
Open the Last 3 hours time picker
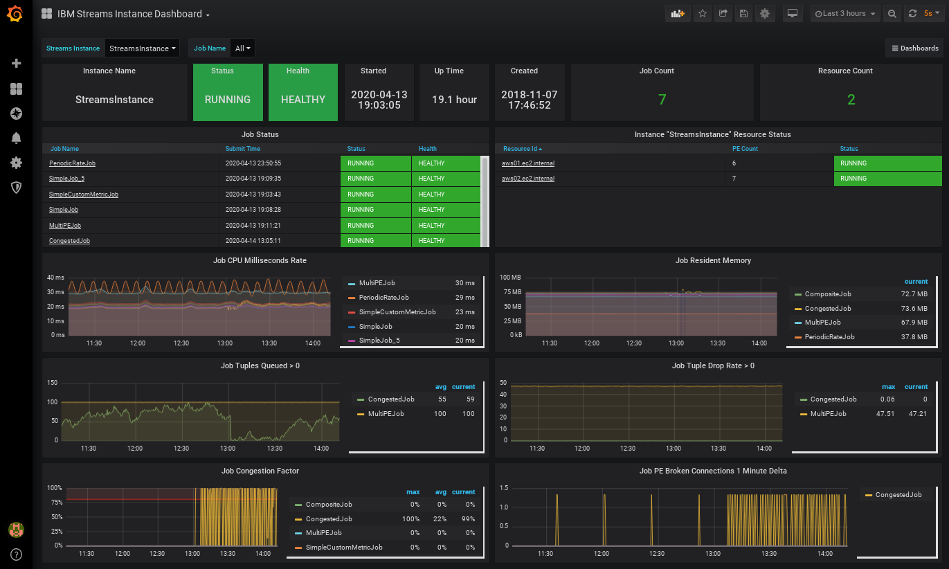(845, 13)
